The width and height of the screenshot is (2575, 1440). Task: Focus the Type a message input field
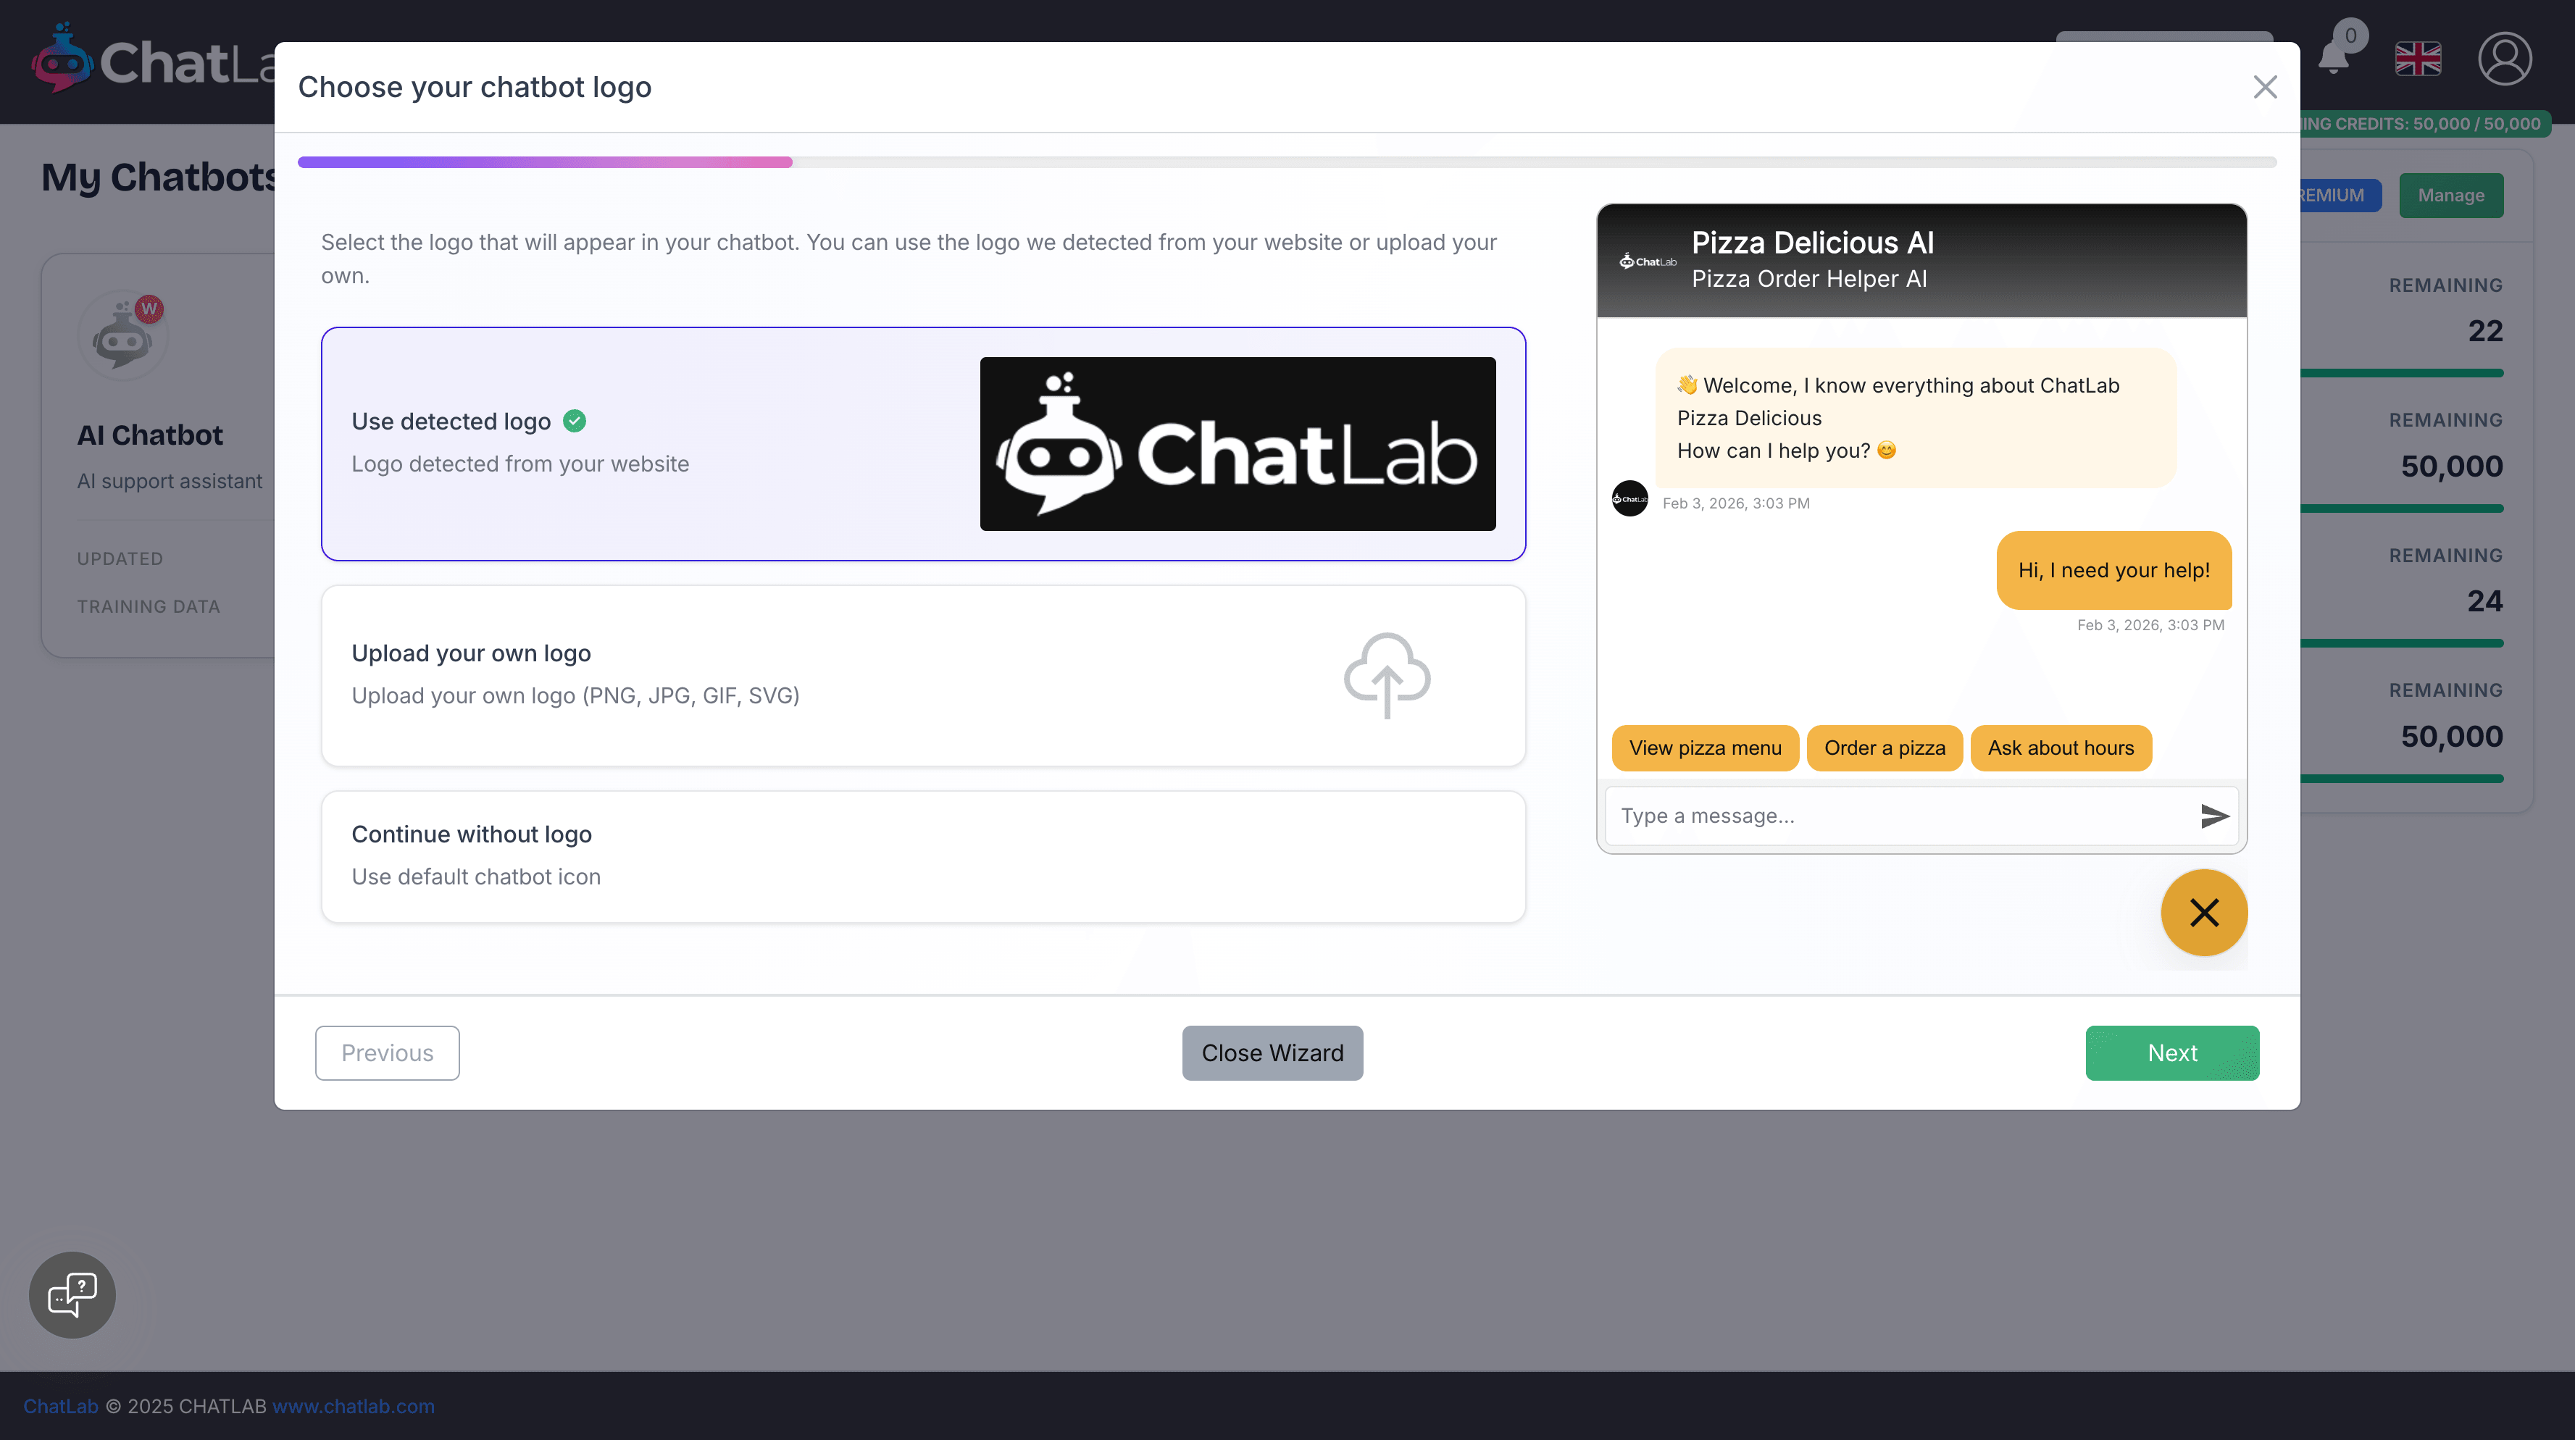1899,816
